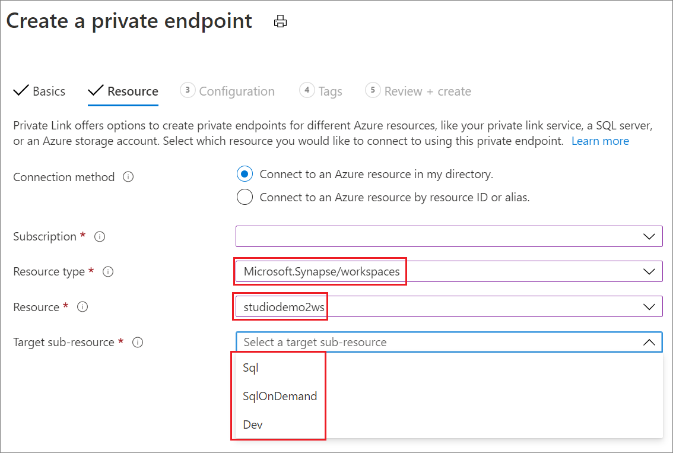Click info icon beside Target sub-resource
Screen dimensions: 673x453
(138, 343)
